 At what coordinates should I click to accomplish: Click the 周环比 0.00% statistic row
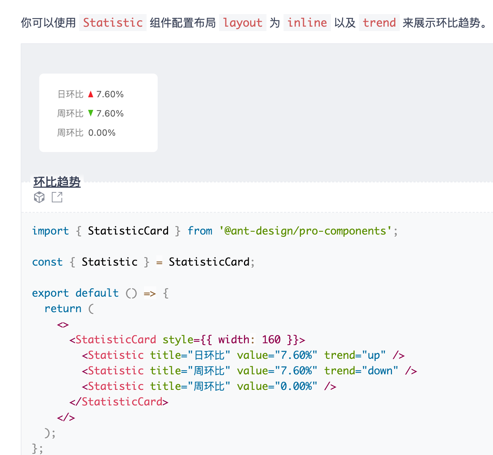85,132
